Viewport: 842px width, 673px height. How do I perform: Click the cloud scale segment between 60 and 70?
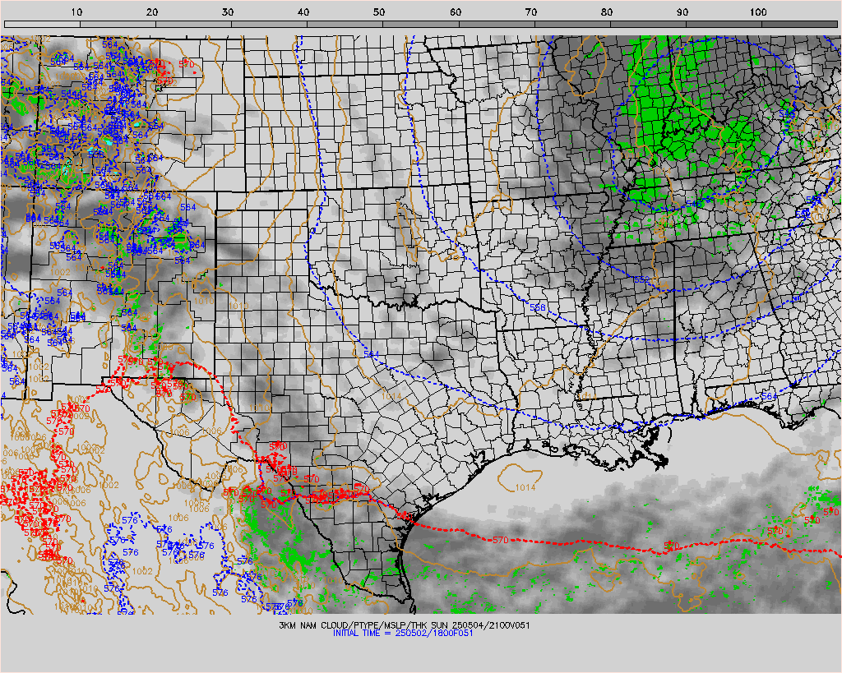497,24
